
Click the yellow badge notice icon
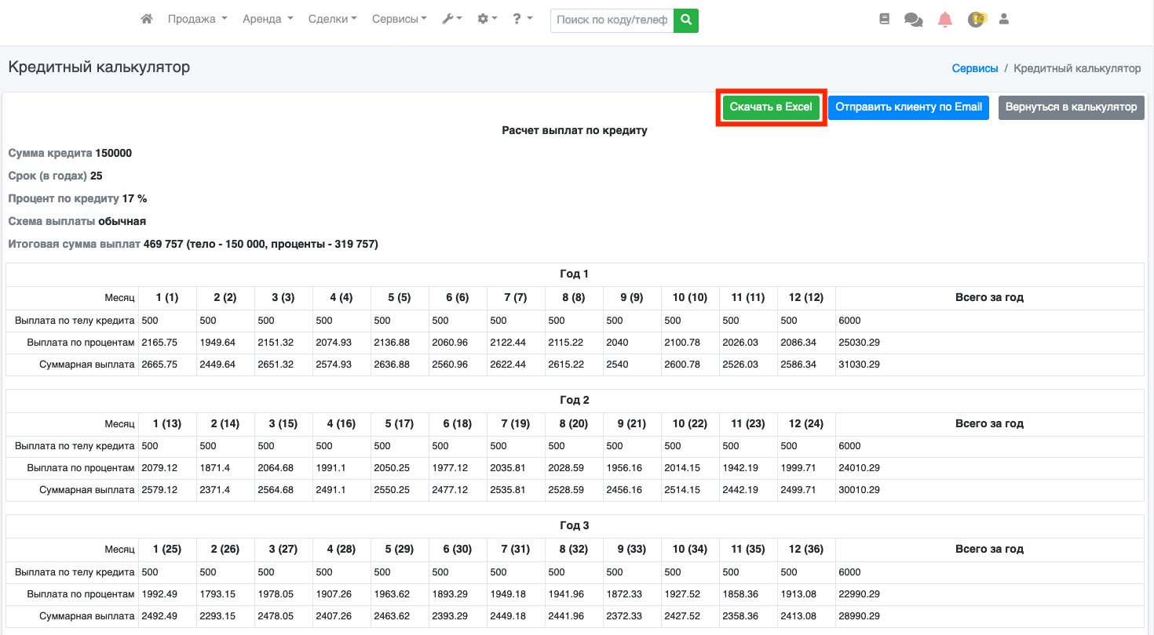click(x=976, y=20)
